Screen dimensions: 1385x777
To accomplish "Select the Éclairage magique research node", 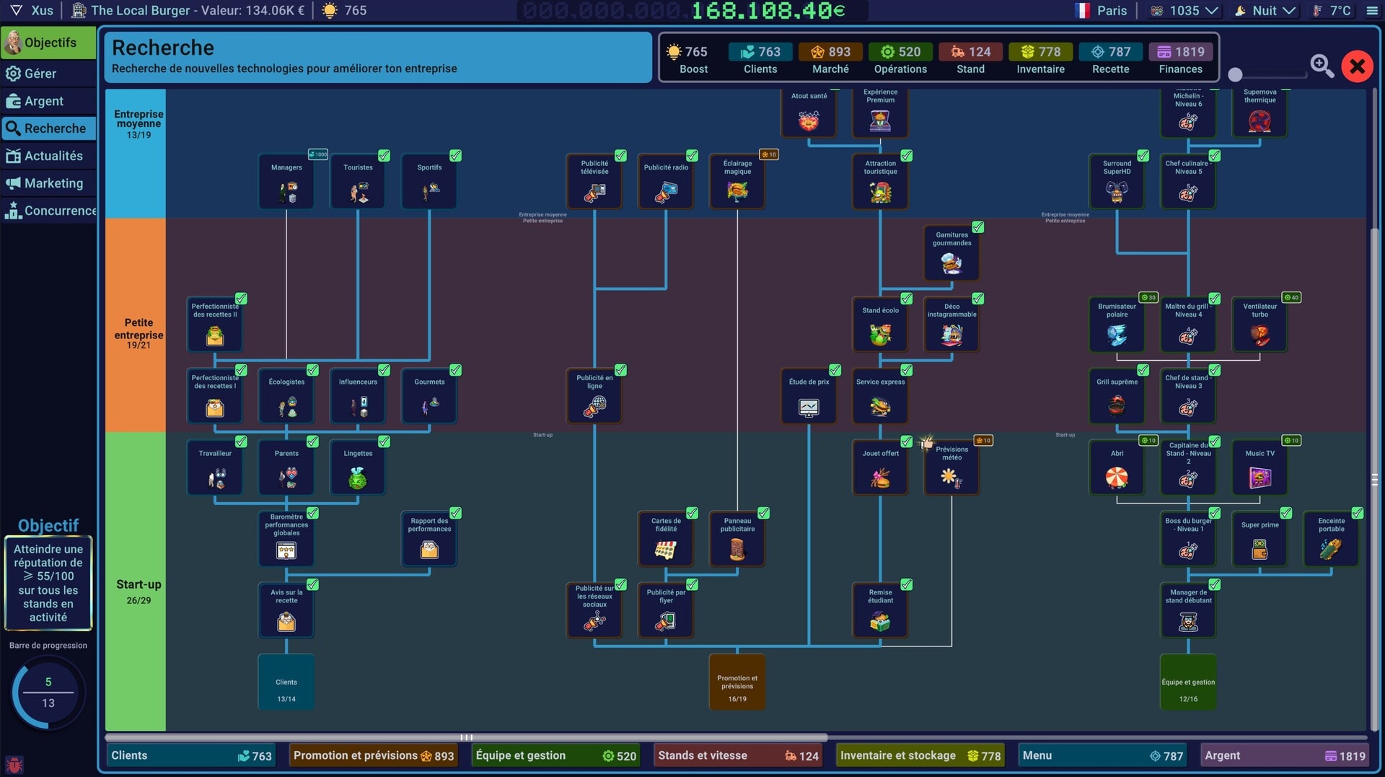I will [x=737, y=182].
